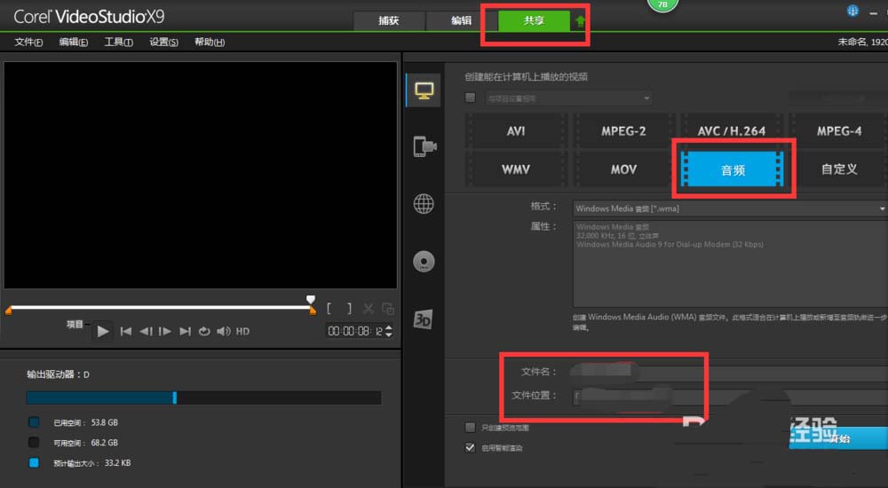Screen dimensions: 888x488
Task: Click the "33.2 KB" estimated size value
Action: (117, 463)
